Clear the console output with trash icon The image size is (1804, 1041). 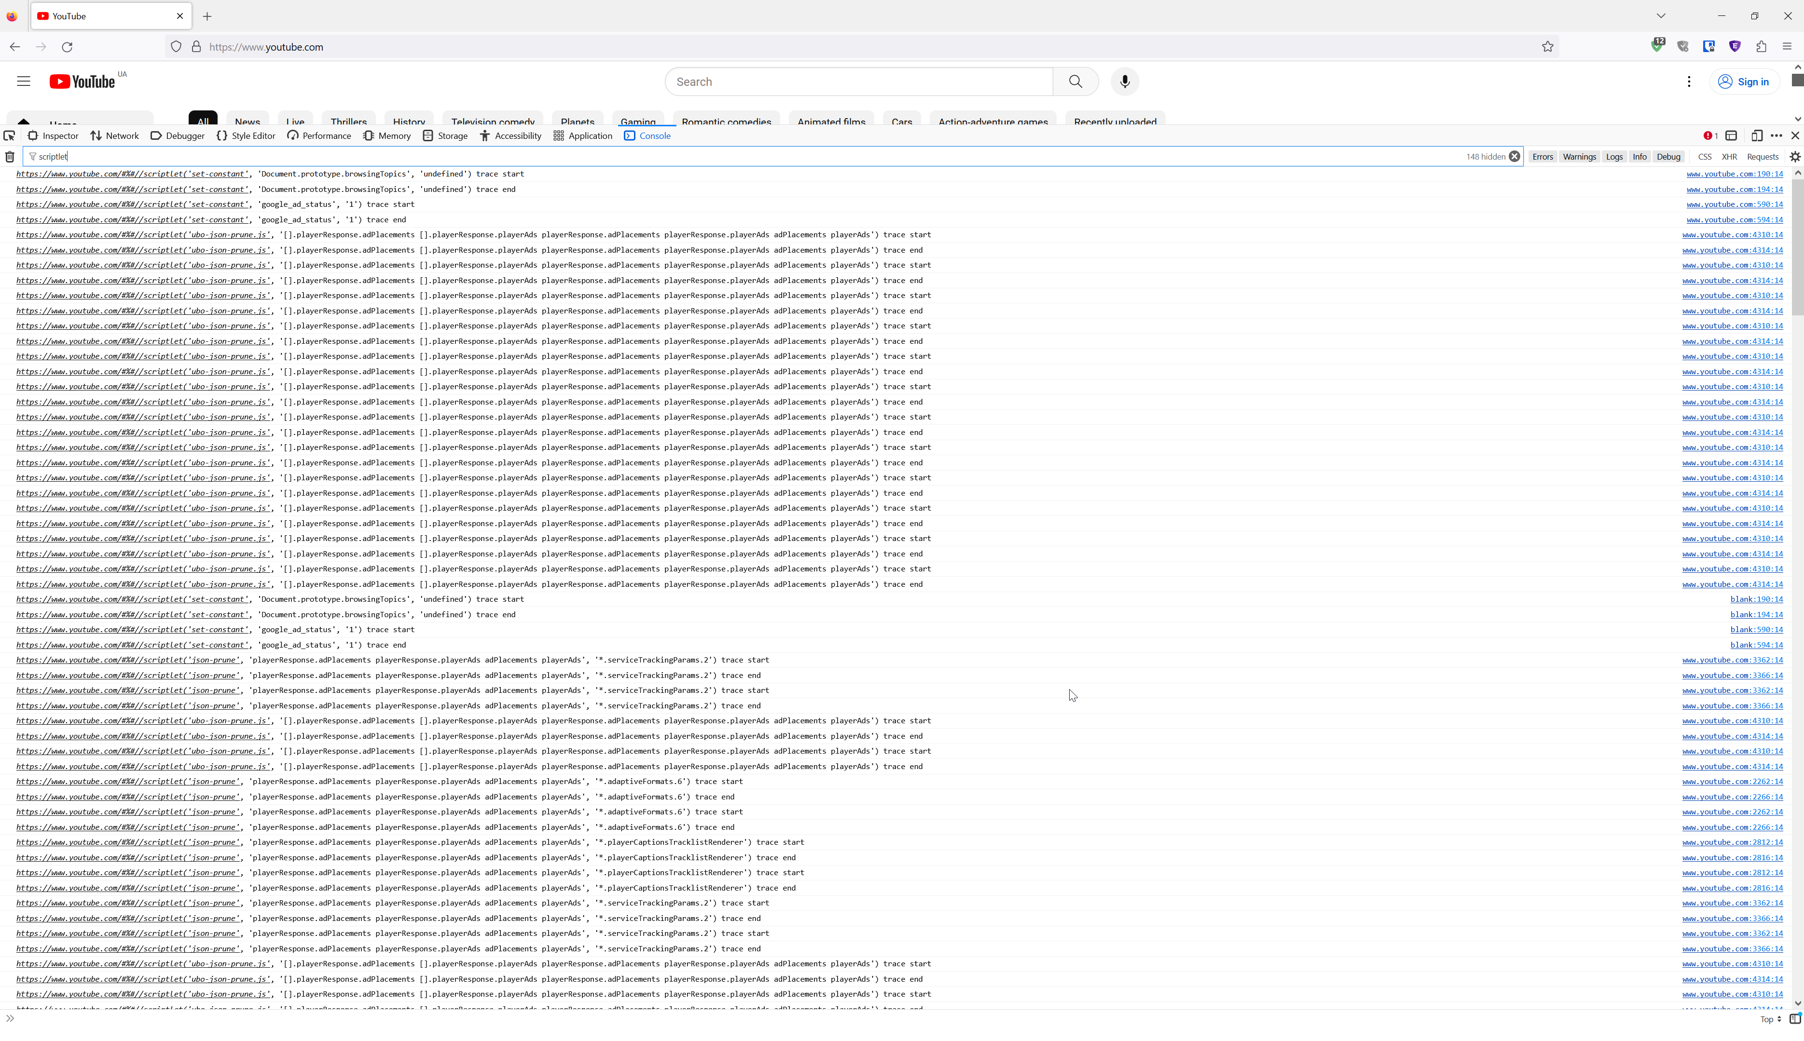(10, 157)
